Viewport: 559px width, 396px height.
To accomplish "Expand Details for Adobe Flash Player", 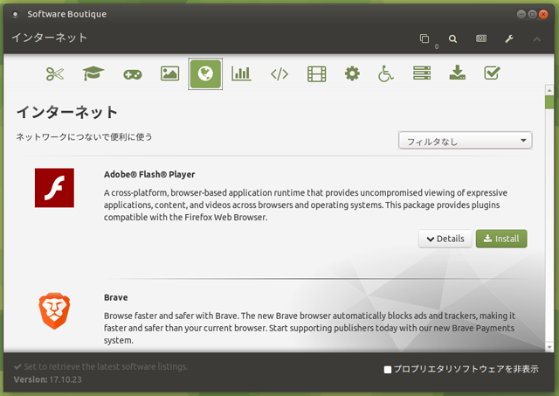I will [445, 239].
